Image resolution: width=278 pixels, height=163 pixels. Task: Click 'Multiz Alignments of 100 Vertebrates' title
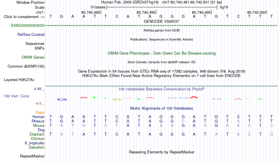coord(162,108)
